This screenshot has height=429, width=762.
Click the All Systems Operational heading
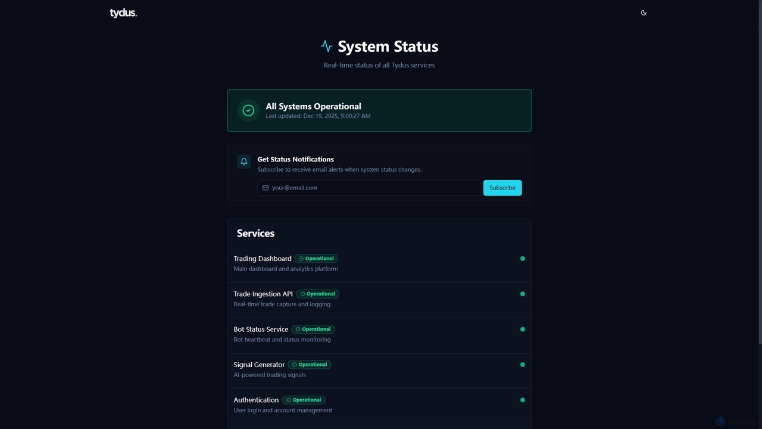point(313,106)
